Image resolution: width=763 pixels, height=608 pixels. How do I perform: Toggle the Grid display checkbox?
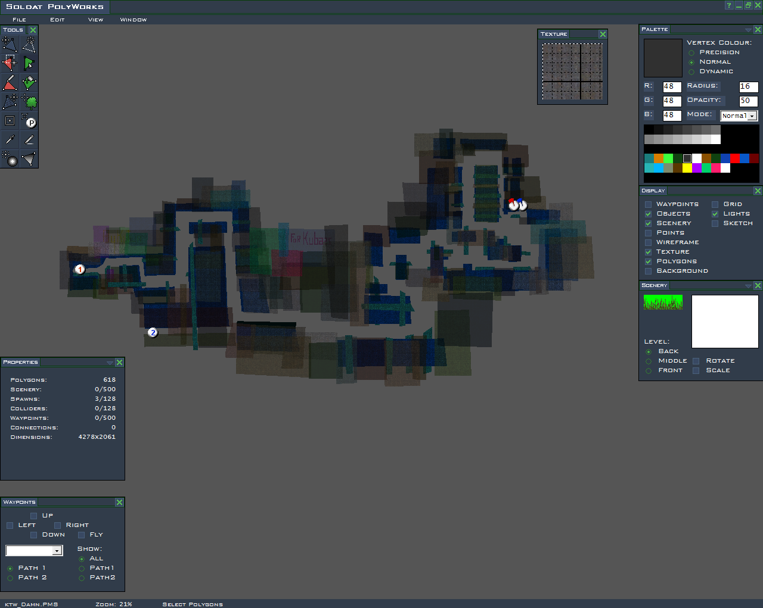click(715, 204)
